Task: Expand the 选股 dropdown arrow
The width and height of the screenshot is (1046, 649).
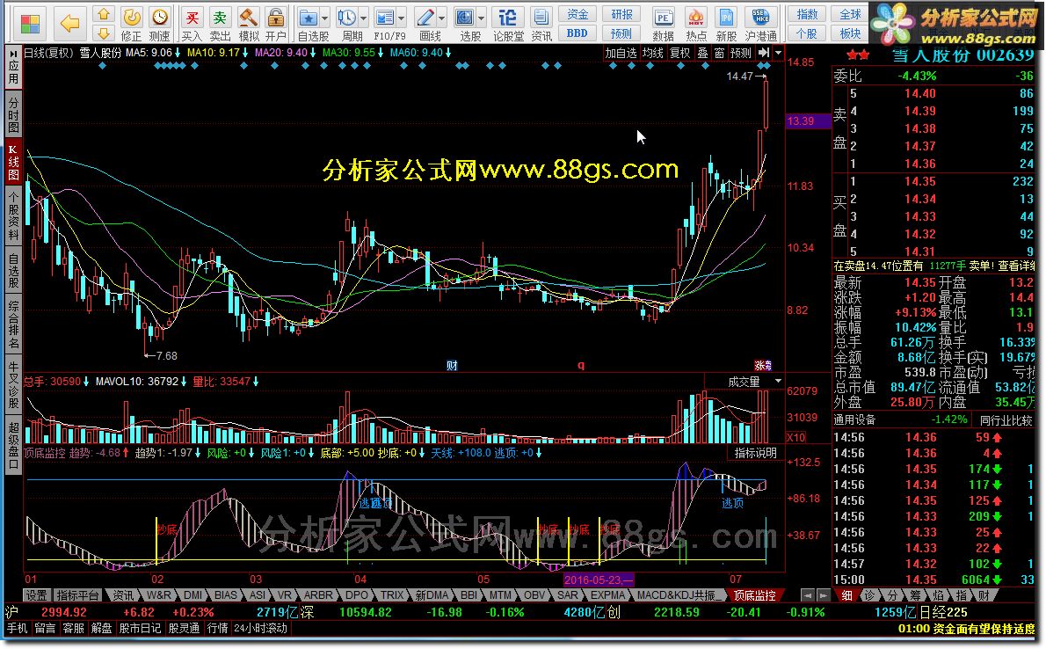Action: pyautogui.click(x=482, y=18)
